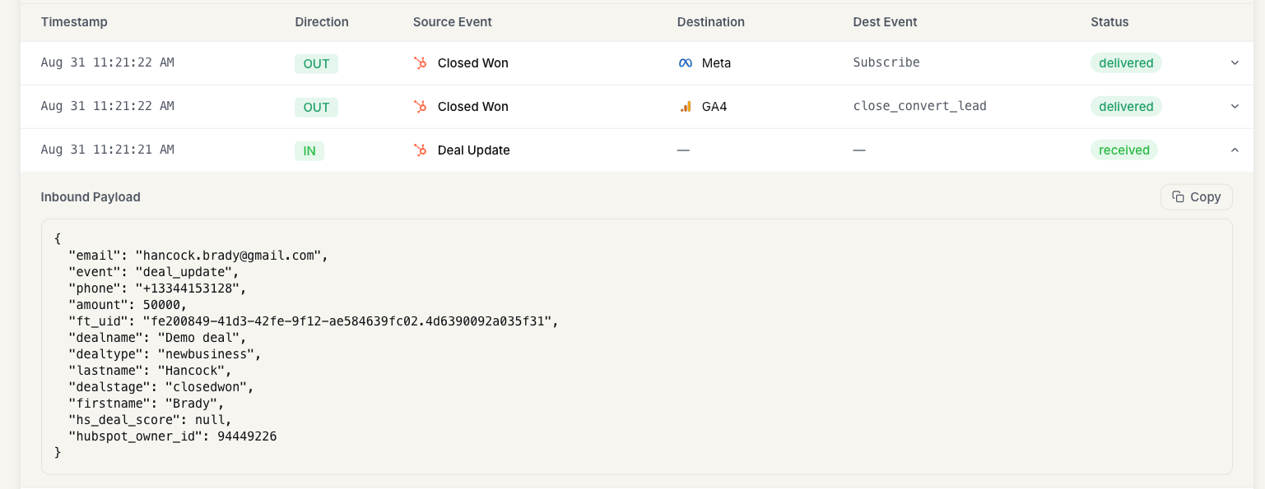Click OUT badge in the Meta row
The image size is (1265, 489).
coord(316,63)
